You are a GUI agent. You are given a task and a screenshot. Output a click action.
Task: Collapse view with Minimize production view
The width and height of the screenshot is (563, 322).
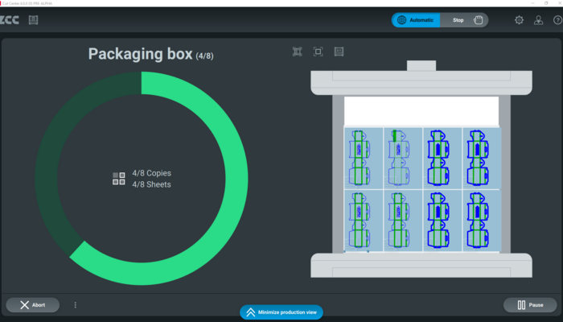click(x=281, y=312)
